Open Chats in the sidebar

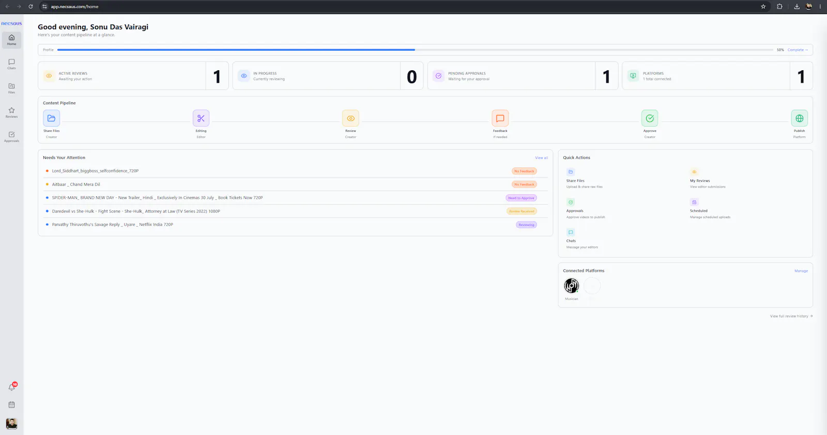[11, 64]
